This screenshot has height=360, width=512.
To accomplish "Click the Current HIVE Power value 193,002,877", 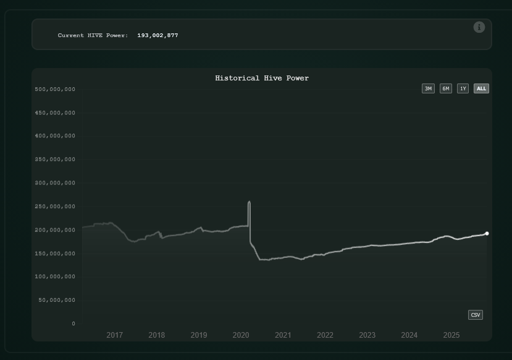I will tap(157, 35).
